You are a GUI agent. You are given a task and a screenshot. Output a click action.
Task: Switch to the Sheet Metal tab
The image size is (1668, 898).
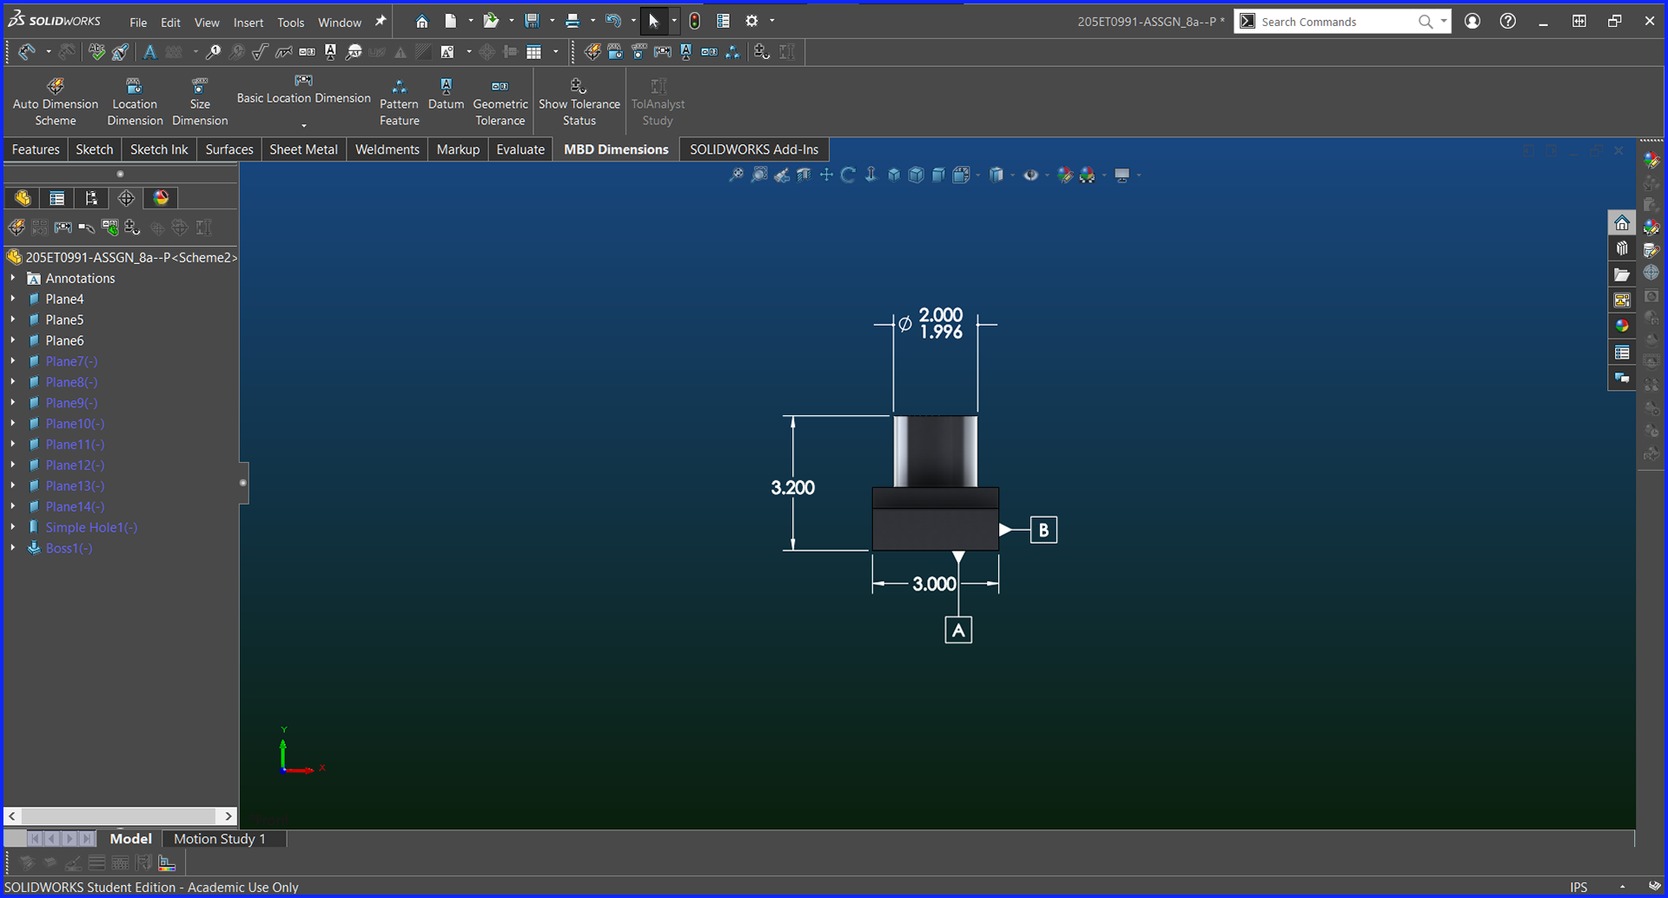click(x=303, y=149)
